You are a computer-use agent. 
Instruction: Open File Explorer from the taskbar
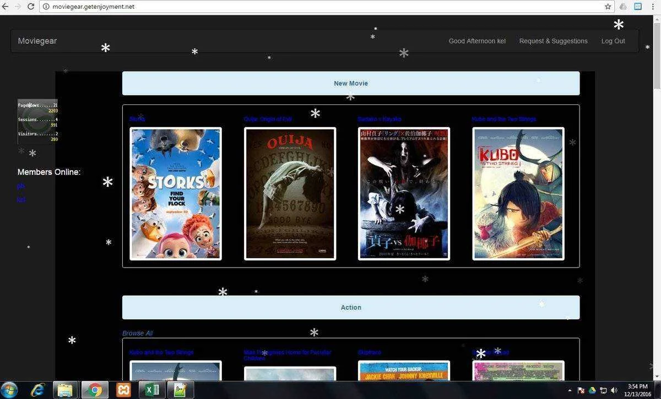click(x=65, y=390)
